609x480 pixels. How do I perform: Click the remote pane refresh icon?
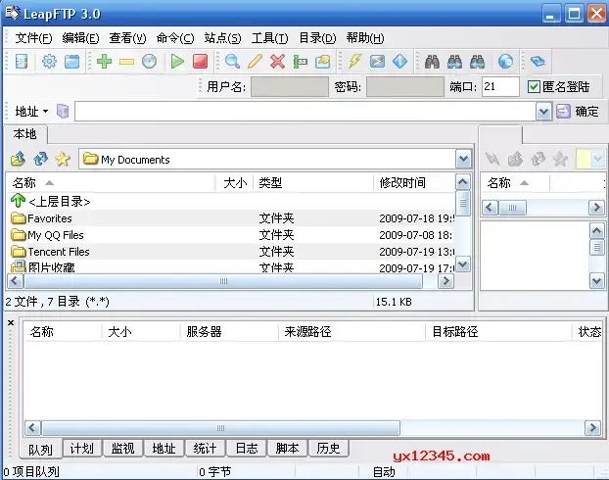coord(538,159)
